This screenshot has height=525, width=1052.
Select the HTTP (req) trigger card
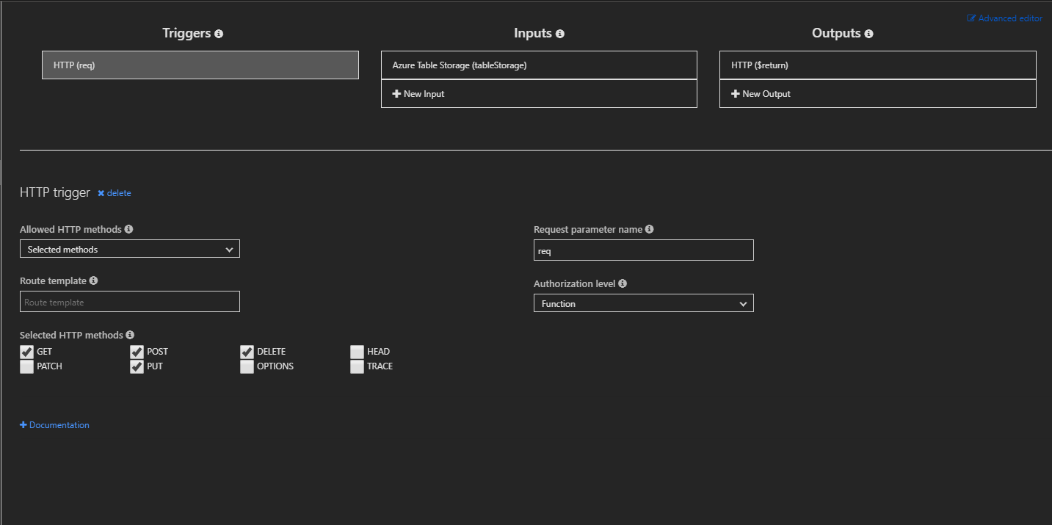(200, 65)
